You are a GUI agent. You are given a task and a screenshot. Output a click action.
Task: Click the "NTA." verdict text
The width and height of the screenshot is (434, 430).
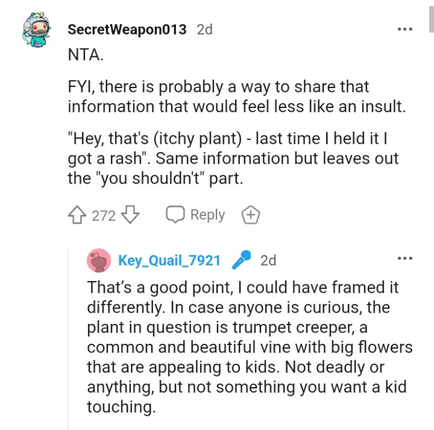[86, 54]
